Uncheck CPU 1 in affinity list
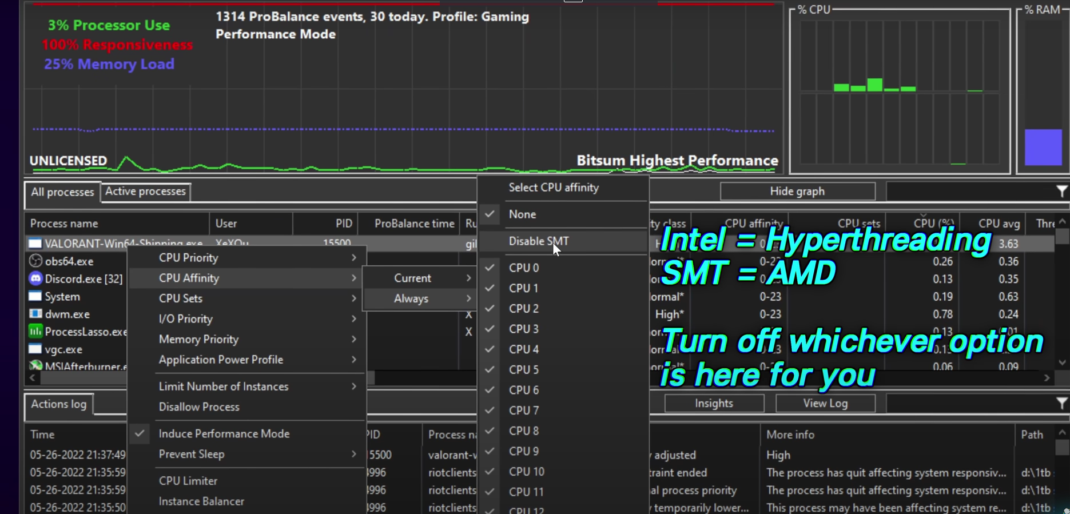 (563, 288)
